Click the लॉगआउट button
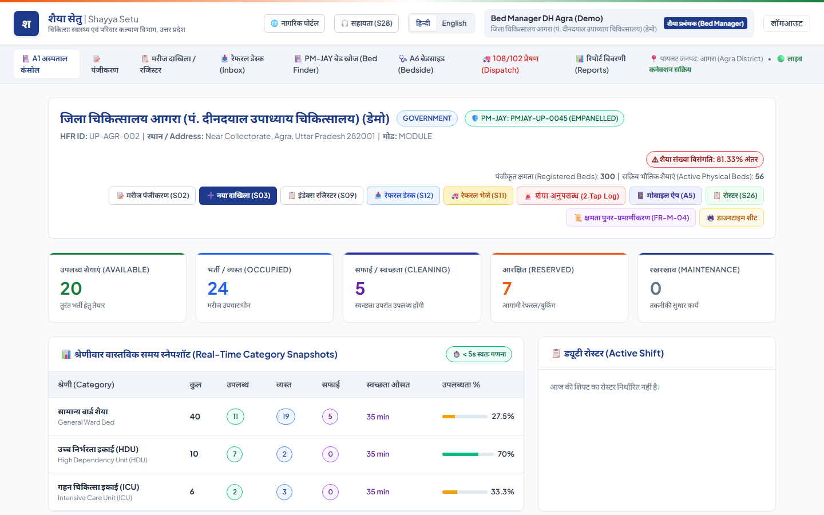The image size is (824, 515). click(x=787, y=23)
